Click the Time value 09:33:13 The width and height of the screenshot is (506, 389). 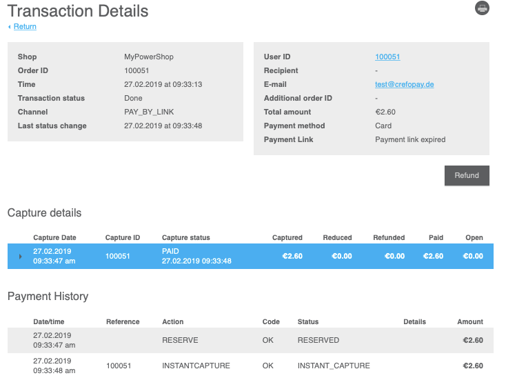click(x=163, y=84)
